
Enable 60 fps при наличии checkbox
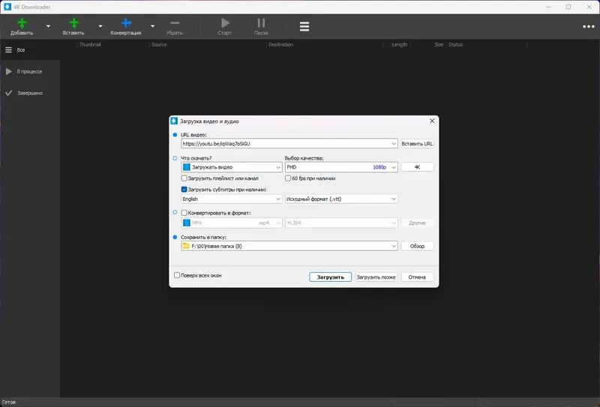pos(288,178)
